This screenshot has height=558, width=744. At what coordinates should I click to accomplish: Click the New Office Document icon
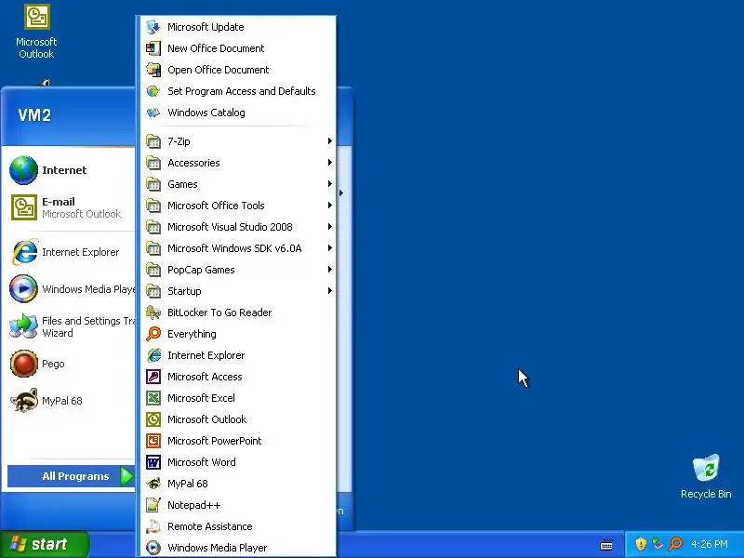click(x=153, y=48)
